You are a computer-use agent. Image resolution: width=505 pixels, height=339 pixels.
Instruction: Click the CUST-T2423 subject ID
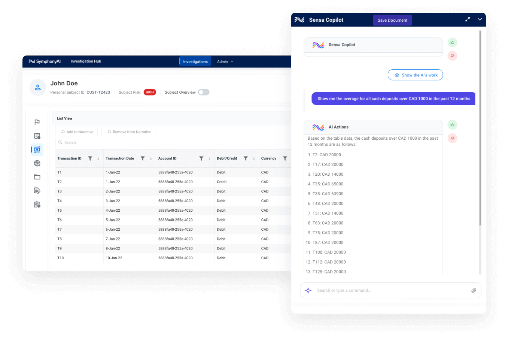pyautogui.click(x=98, y=92)
